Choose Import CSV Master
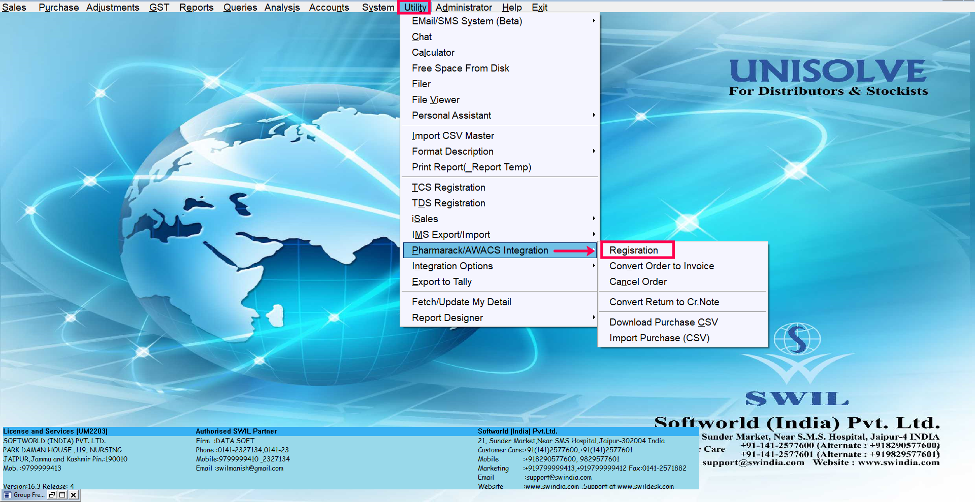The width and height of the screenshot is (975, 502). pyautogui.click(x=500, y=135)
